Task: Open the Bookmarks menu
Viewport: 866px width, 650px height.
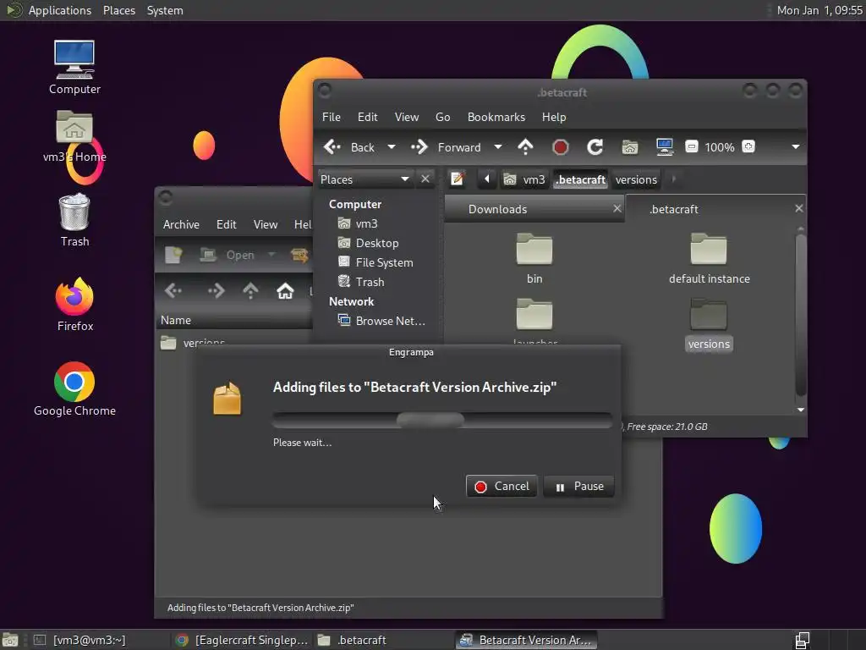Action: click(496, 117)
